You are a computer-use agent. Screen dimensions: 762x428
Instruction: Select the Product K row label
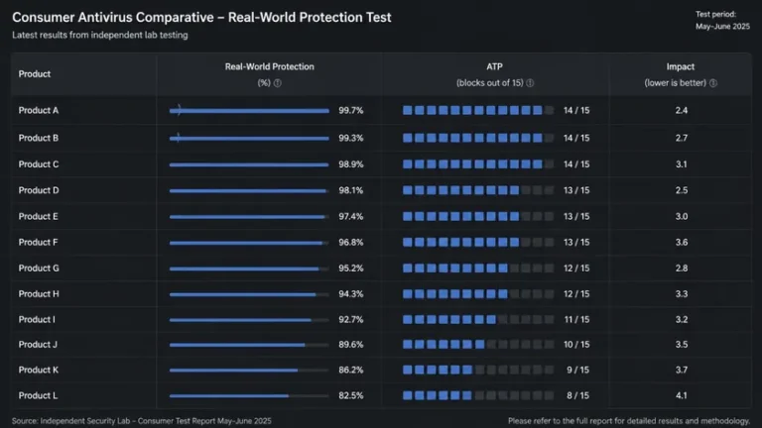(39, 371)
